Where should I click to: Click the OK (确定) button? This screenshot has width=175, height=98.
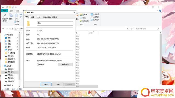tap(46, 84)
